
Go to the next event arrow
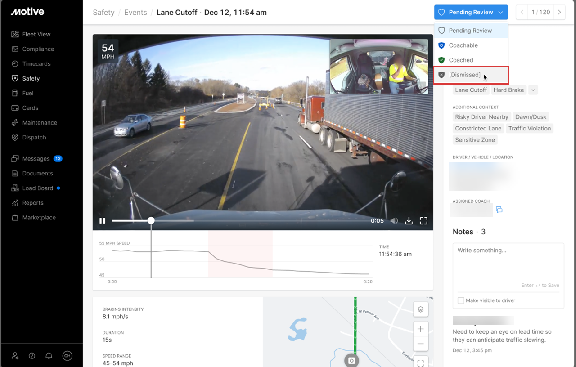coord(559,13)
